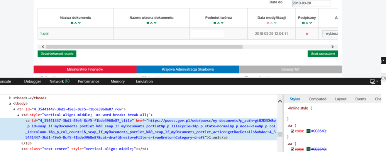Collapse the tbody tree node
Image resolution: width=386 pixels, height=152 pixels.
point(10,103)
